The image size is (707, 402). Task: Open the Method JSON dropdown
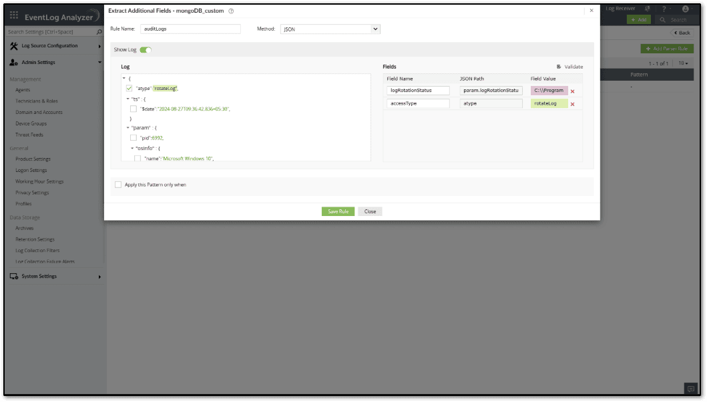[x=330, y=29]
